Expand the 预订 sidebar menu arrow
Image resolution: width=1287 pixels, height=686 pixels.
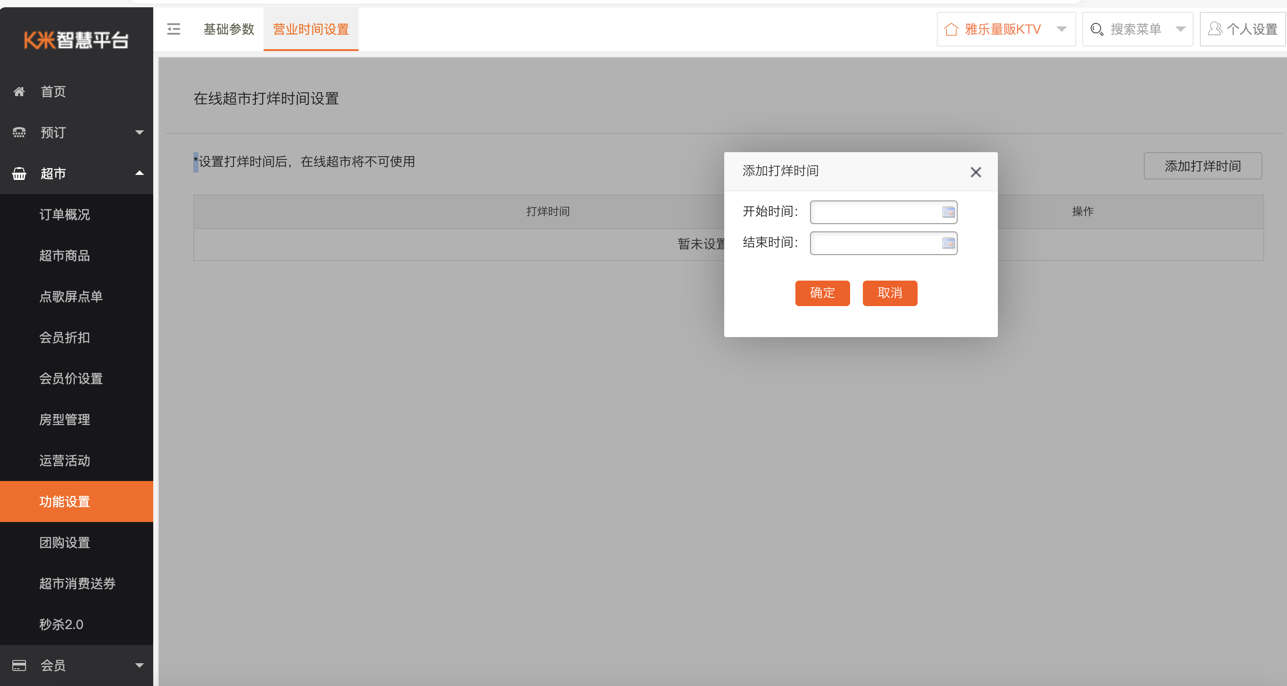click(x=140, y=132)
